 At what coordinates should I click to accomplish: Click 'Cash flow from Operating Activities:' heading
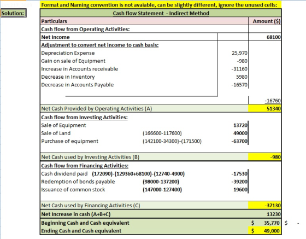click(x=85, y=29)
